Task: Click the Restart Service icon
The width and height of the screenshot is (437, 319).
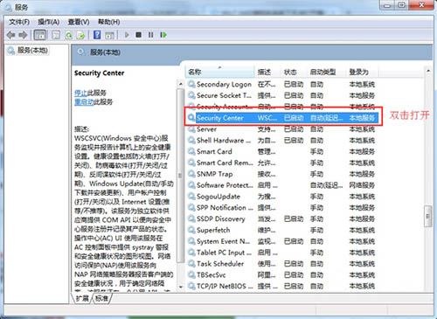Action: [x=163, y=35]
